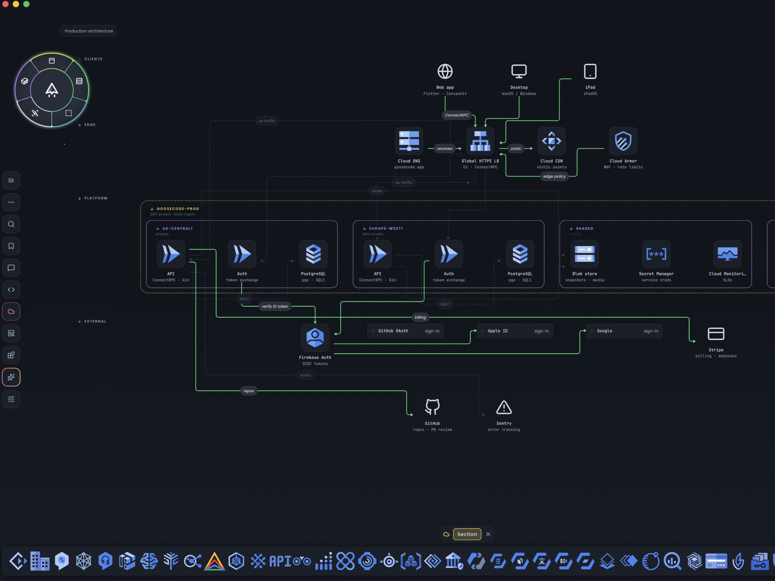Click the 'repos' edge label
775x581 pixels.
coord(249,391)
